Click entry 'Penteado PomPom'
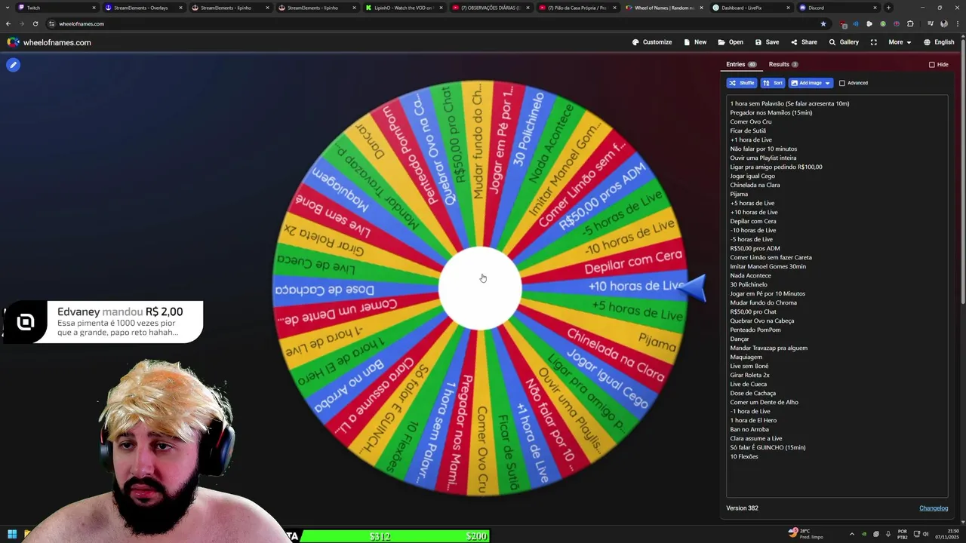966x543 pixels. pyautogui.click(x=755, y=330)
